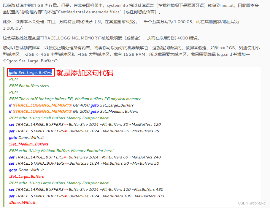Click "goto Done_With_It" directly above ":Set_Large_Buffers"
270x208 pixels.
pyautogui.click(x=26, y=170)
